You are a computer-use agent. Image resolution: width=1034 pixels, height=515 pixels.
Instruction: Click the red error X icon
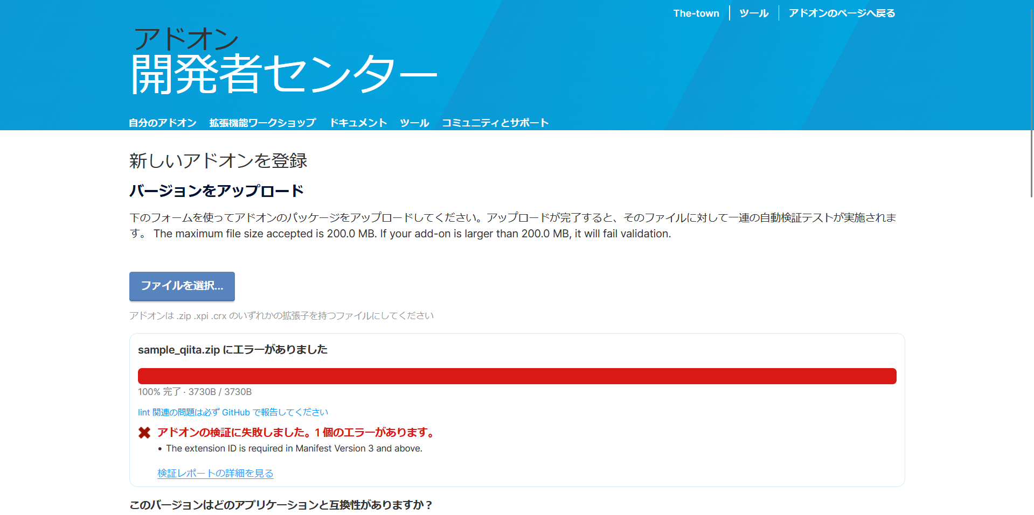[x=143, y=432]
